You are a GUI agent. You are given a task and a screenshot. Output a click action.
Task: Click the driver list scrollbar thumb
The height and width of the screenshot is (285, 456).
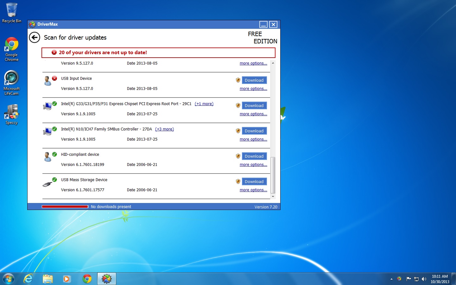(x=273, y=175)
